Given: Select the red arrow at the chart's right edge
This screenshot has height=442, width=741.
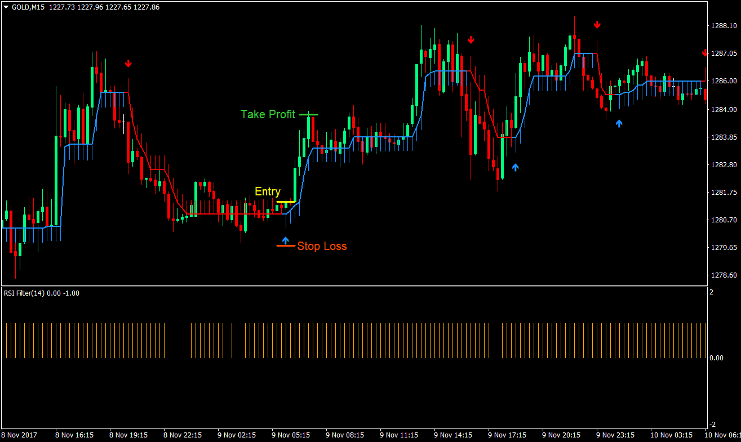Looking at the screenshot, I should tap(704, 52).
